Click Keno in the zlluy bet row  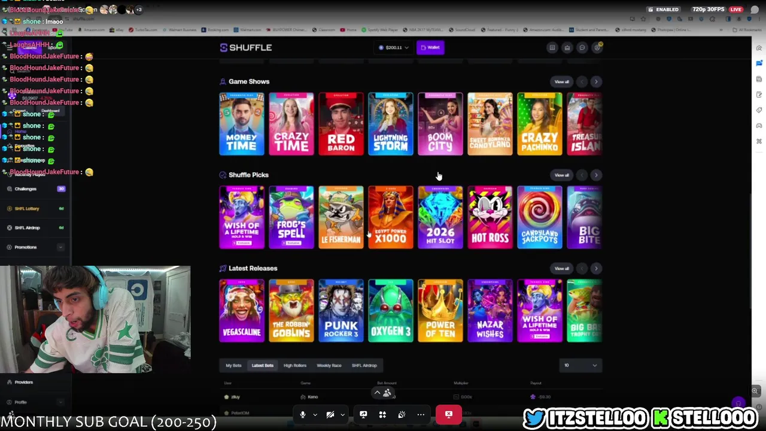coord(309,397)
